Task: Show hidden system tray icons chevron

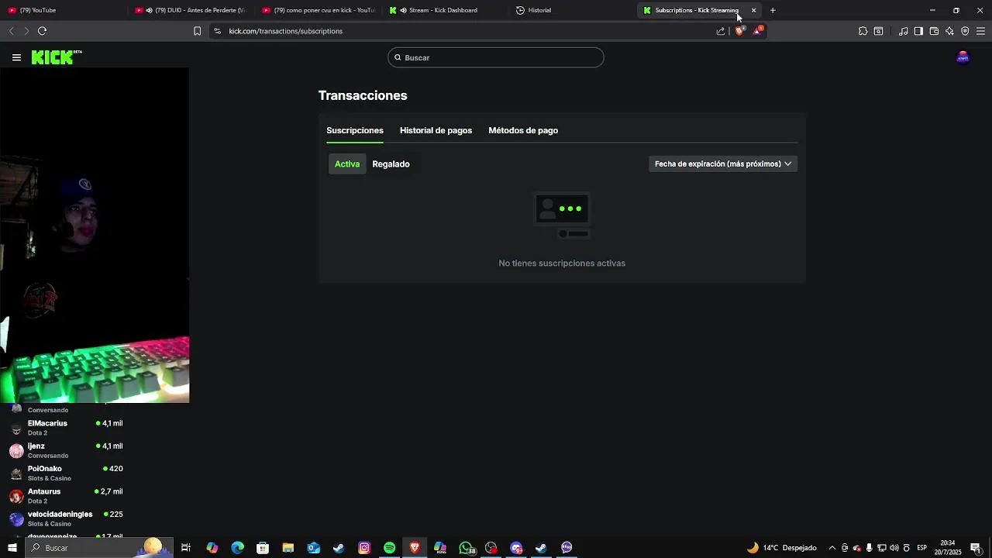Action: click(832, 548)
